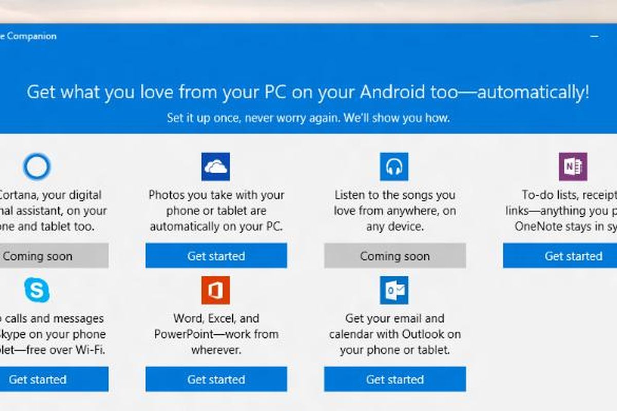Screen dimensions: 617x411
Task: Get started with automatic photo upload
Action: [216, 256]
